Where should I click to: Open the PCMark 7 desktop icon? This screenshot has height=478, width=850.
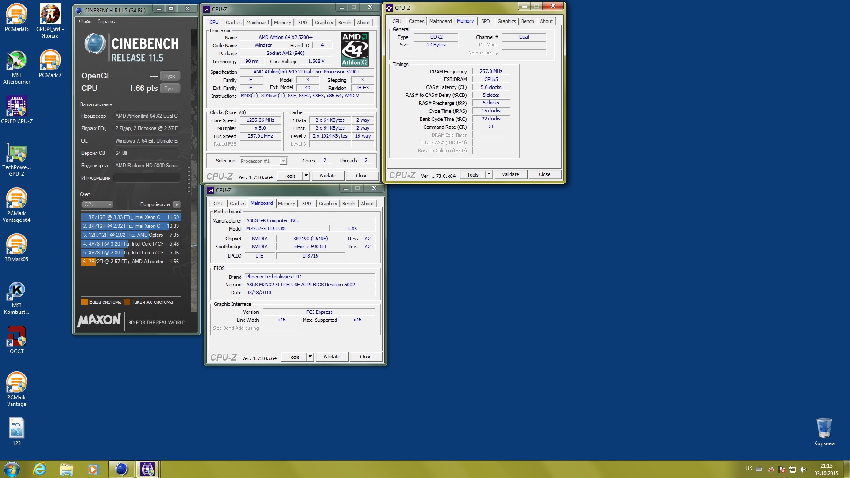click(x=50, y=64)
